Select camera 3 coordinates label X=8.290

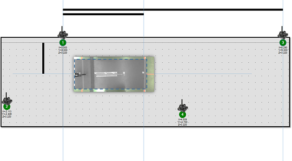pos(283,47)
